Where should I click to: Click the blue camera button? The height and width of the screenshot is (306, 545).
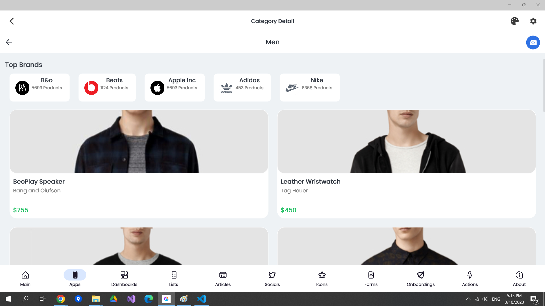533,42
